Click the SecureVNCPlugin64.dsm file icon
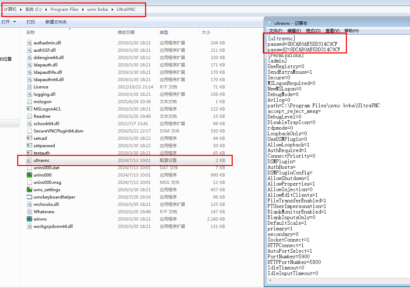This screenshot has height=288, width=410. tap(29, 131)
